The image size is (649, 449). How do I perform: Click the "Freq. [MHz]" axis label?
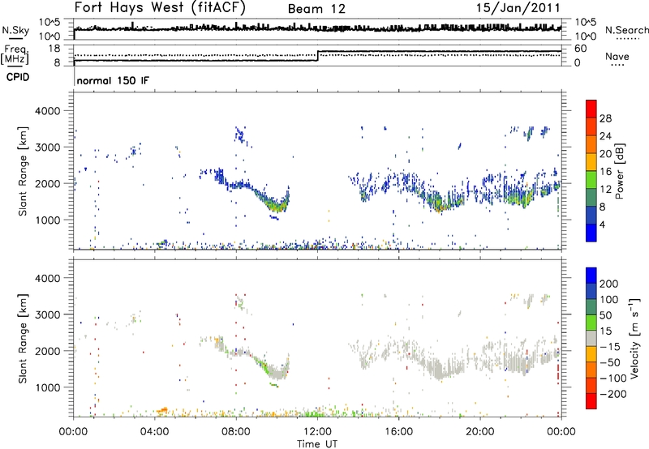tap(15, 55)
